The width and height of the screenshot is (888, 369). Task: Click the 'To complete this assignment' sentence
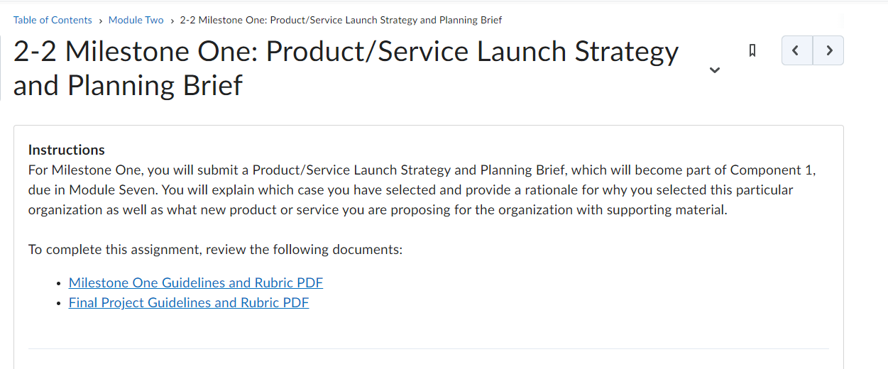pyautogui.click(x=216, y=250)
